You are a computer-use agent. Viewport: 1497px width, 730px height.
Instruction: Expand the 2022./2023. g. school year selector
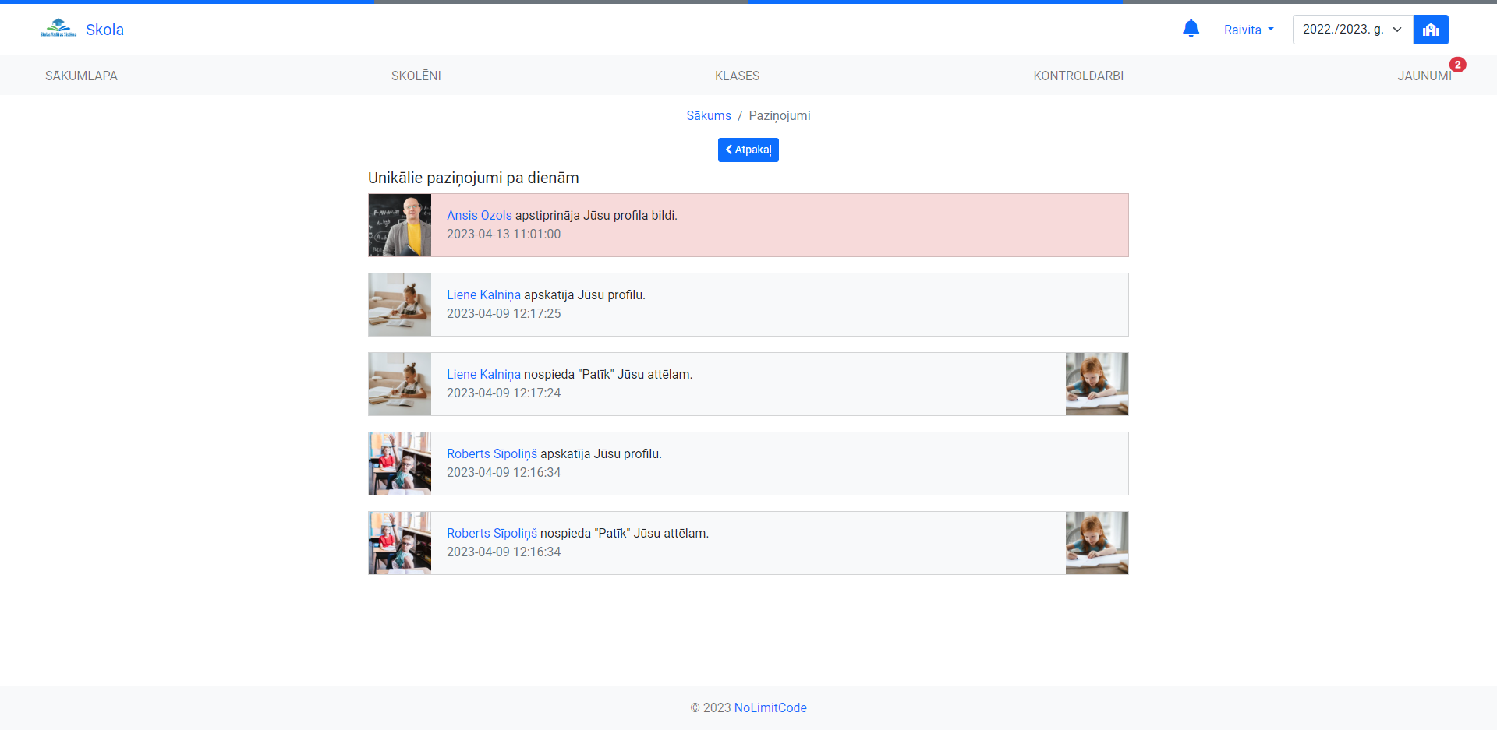(1352, 30)
